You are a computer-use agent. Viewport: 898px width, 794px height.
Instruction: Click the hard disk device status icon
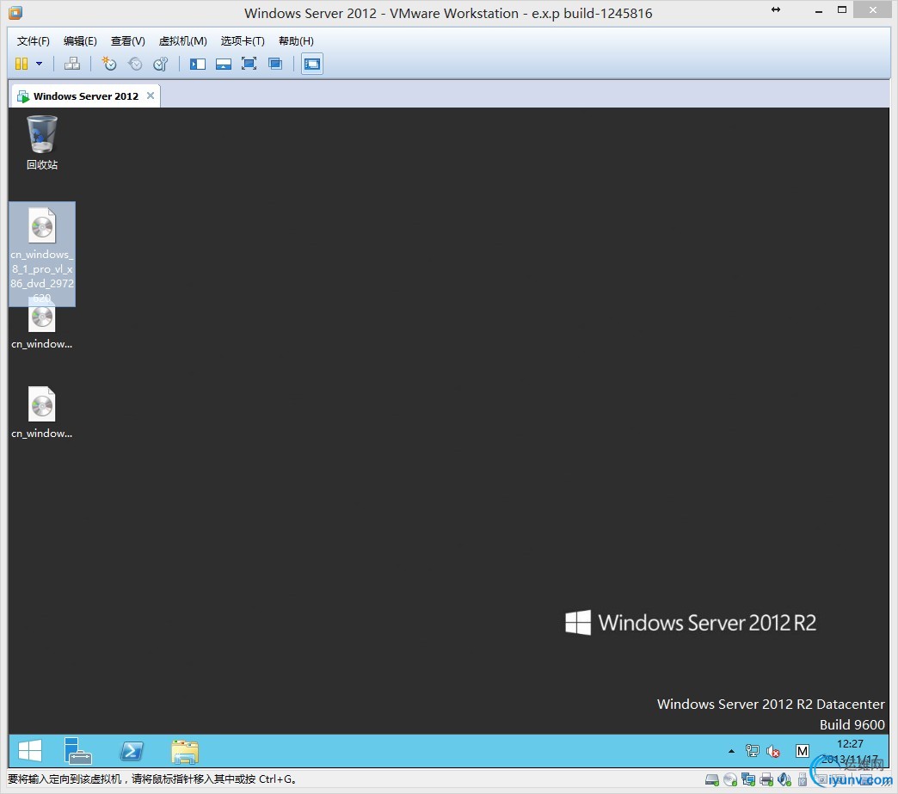pos(712,779)
